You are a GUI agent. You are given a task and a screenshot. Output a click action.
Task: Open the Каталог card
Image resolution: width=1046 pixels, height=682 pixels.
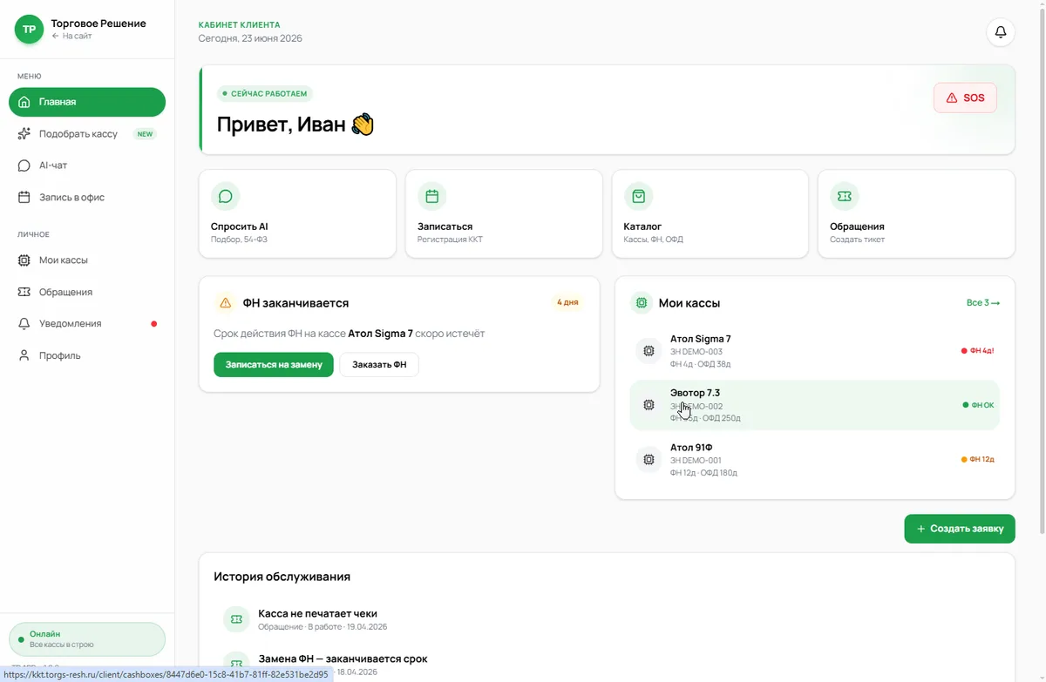pyautogui.click(x=710, y=213)
